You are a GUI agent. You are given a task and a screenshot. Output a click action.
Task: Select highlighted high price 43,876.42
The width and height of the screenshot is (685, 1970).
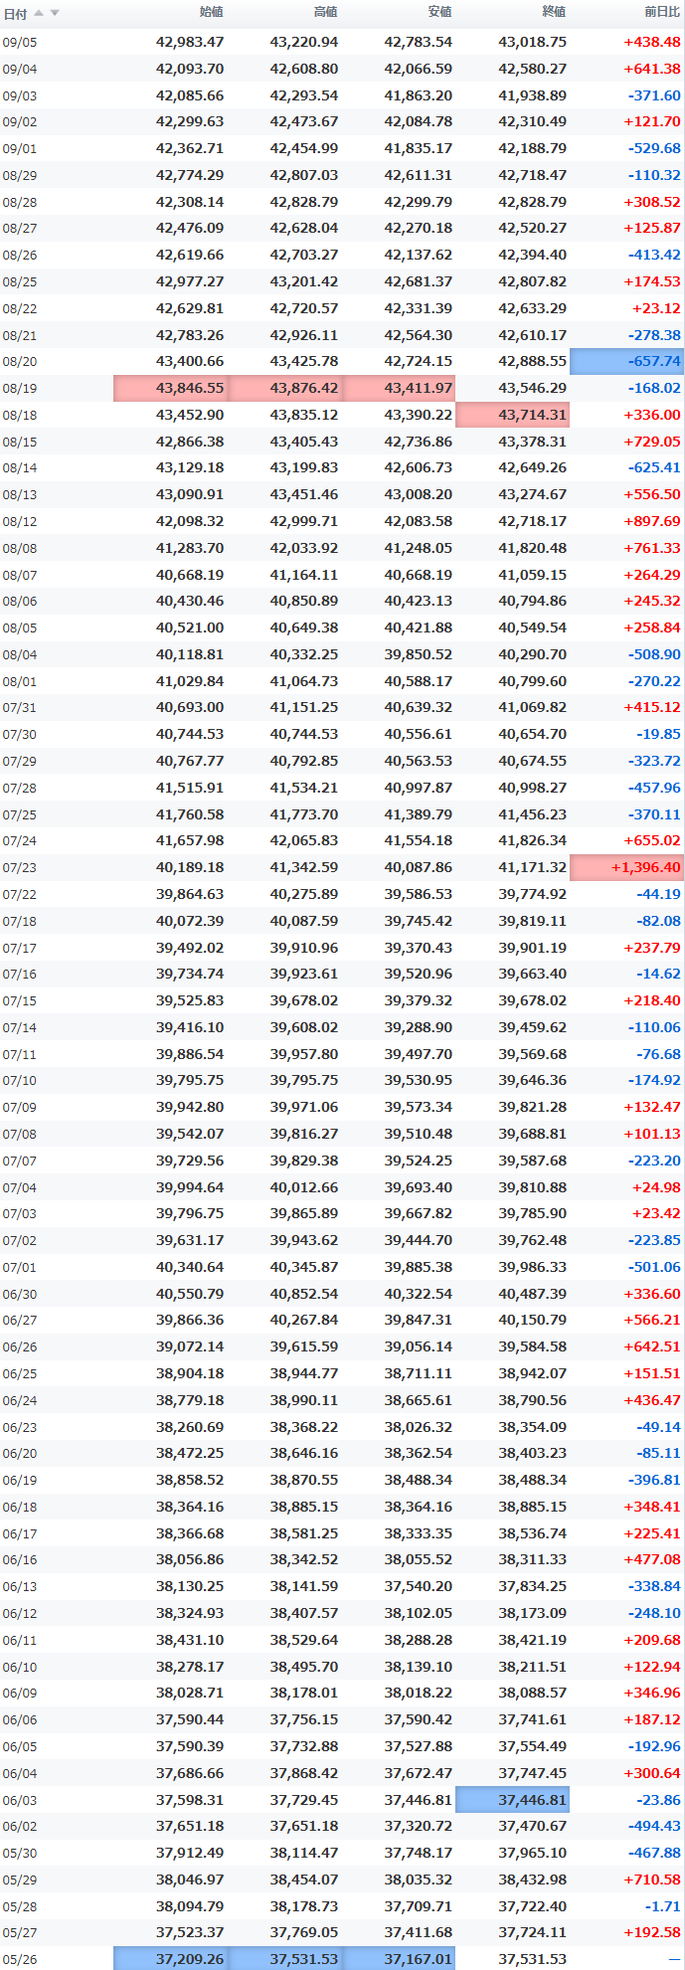(285, 389)
